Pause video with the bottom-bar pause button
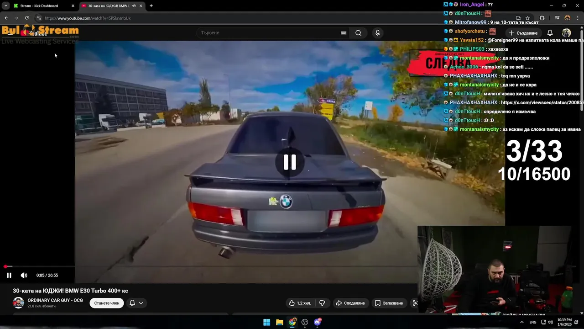 9,275
